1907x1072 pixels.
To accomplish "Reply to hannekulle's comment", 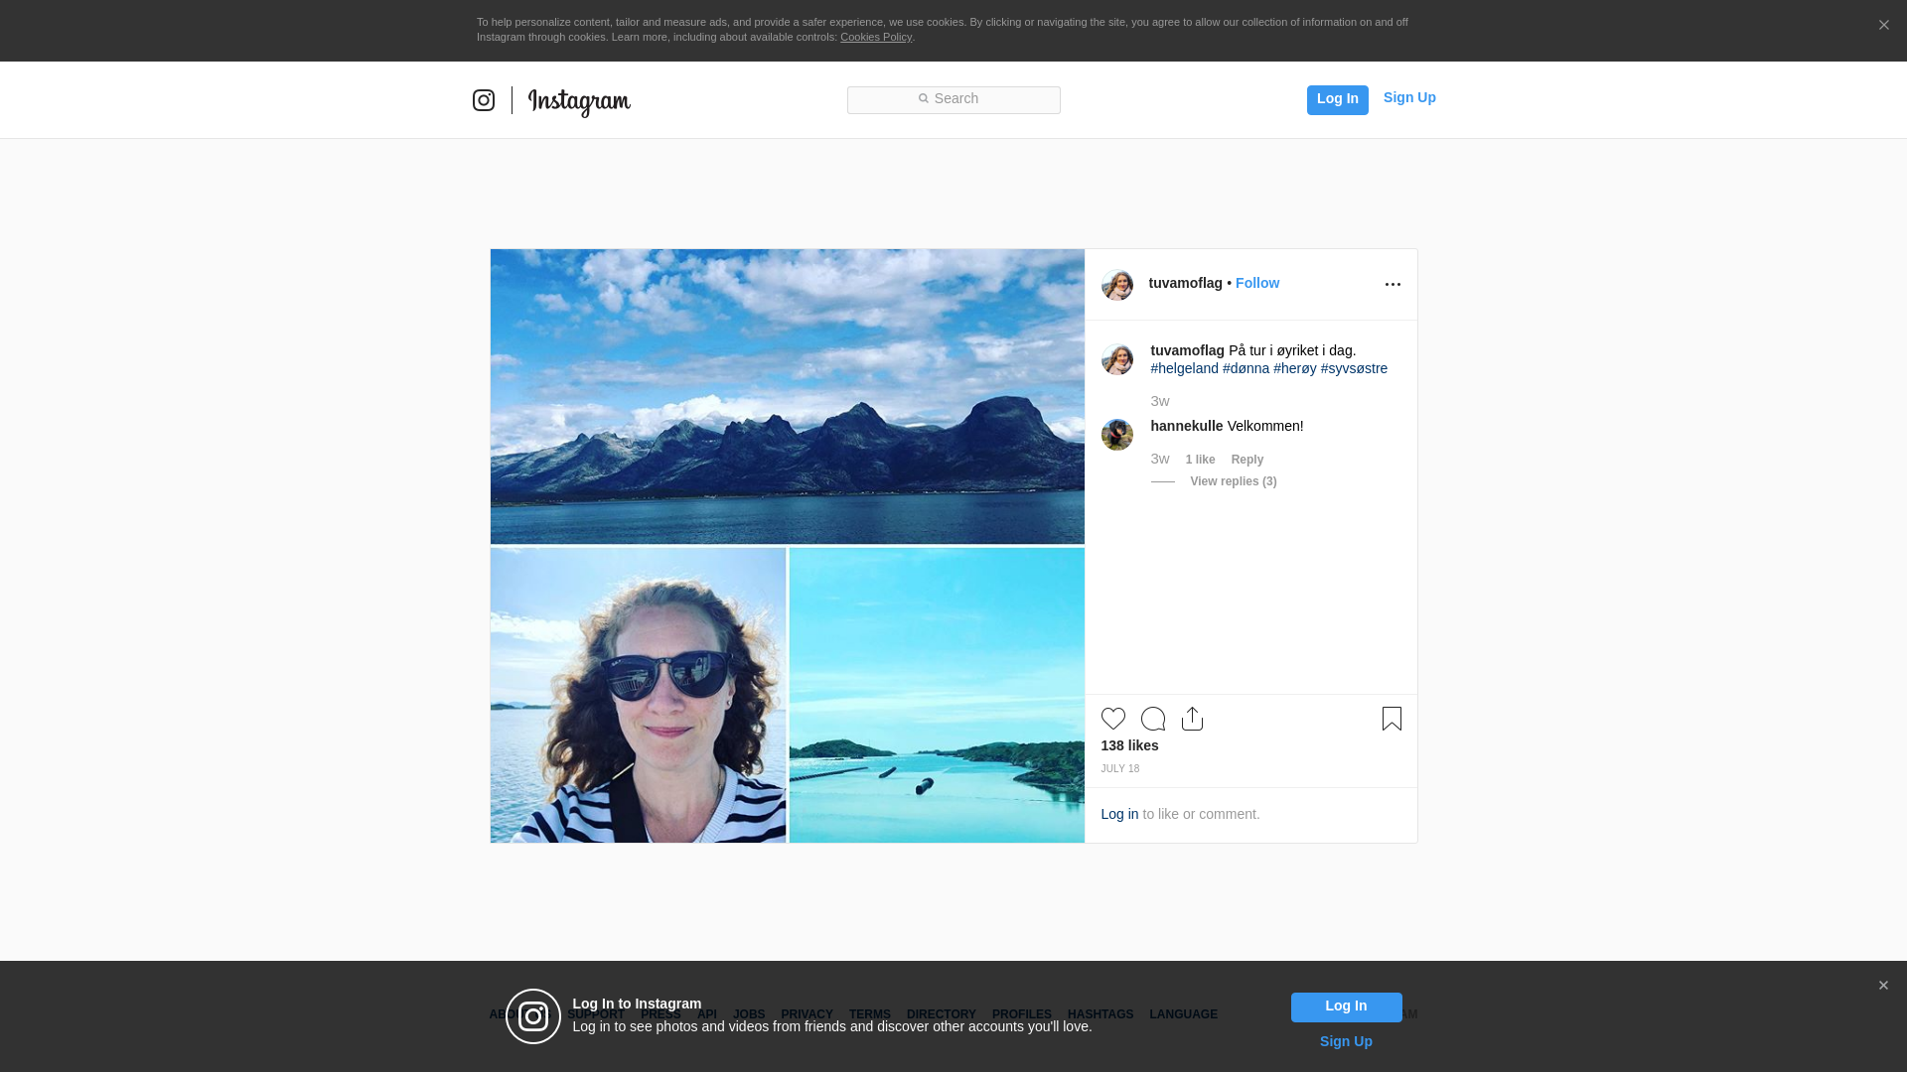I will pyautogui.click(x=1247, y=460).
